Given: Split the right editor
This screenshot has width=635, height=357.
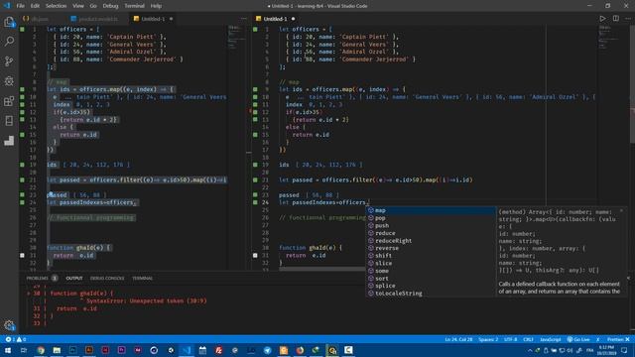Looking at the screenshot, I should point(615,19).
